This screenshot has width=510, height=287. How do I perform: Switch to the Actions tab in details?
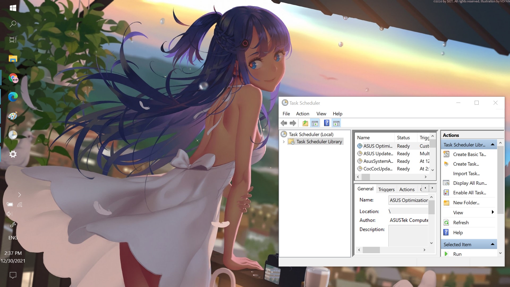(407, 189)
